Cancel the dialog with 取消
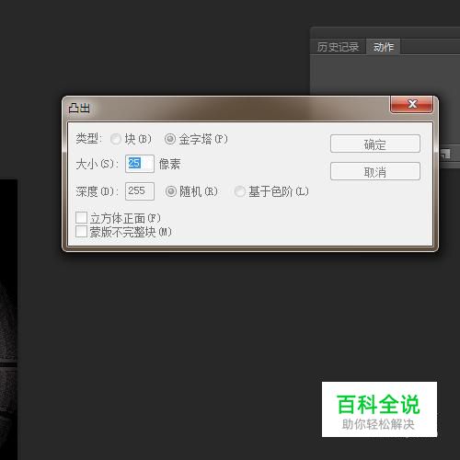This screenshot has width=460, height=460. (375, 171)
